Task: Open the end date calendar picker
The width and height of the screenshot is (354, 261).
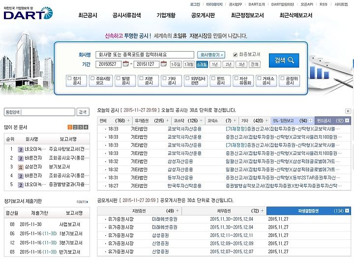Action: click(164, 64)
